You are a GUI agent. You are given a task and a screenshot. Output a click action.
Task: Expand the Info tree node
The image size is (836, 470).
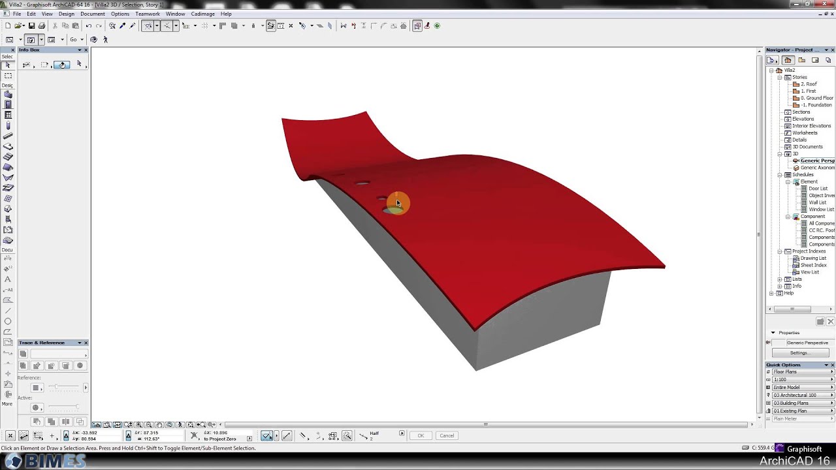point(779,286)
